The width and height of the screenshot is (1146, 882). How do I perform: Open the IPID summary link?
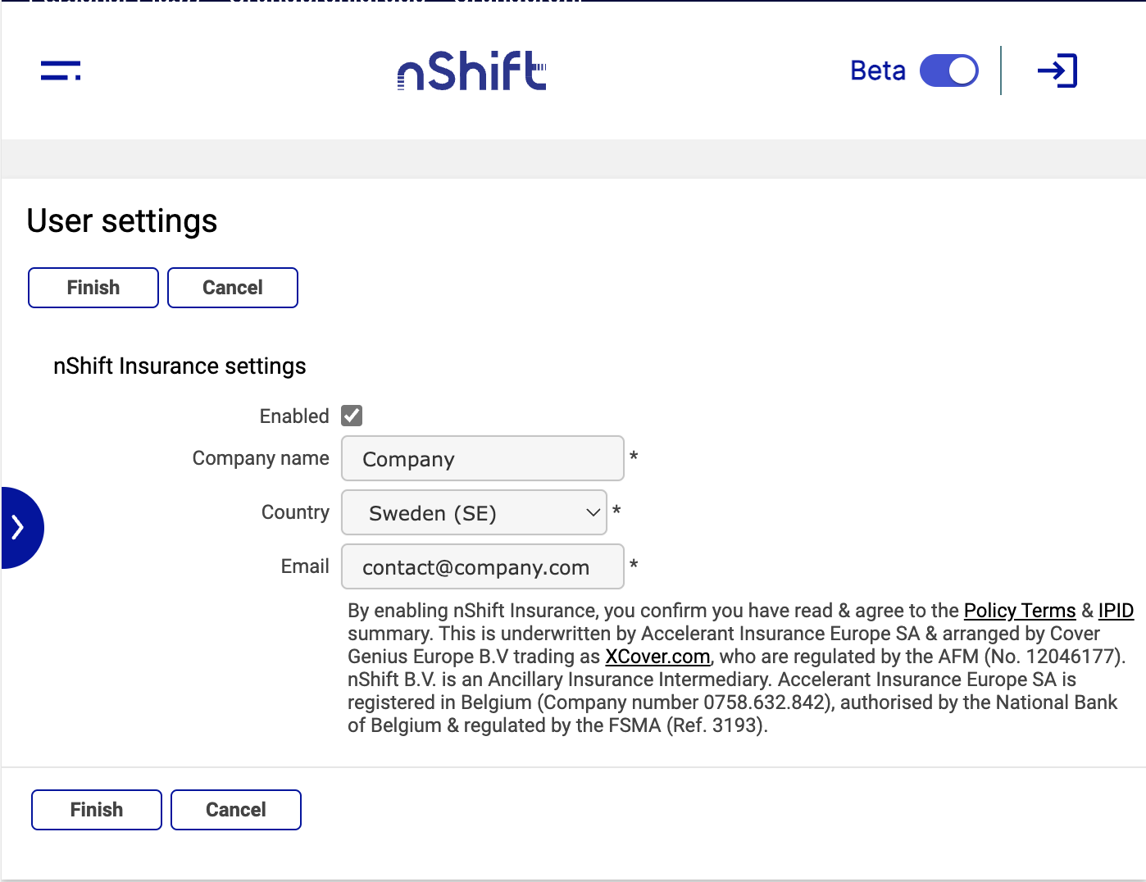[1116, 611]
